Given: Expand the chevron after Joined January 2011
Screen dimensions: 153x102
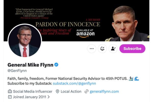Looking at the screenshot, I should [48, 97].
